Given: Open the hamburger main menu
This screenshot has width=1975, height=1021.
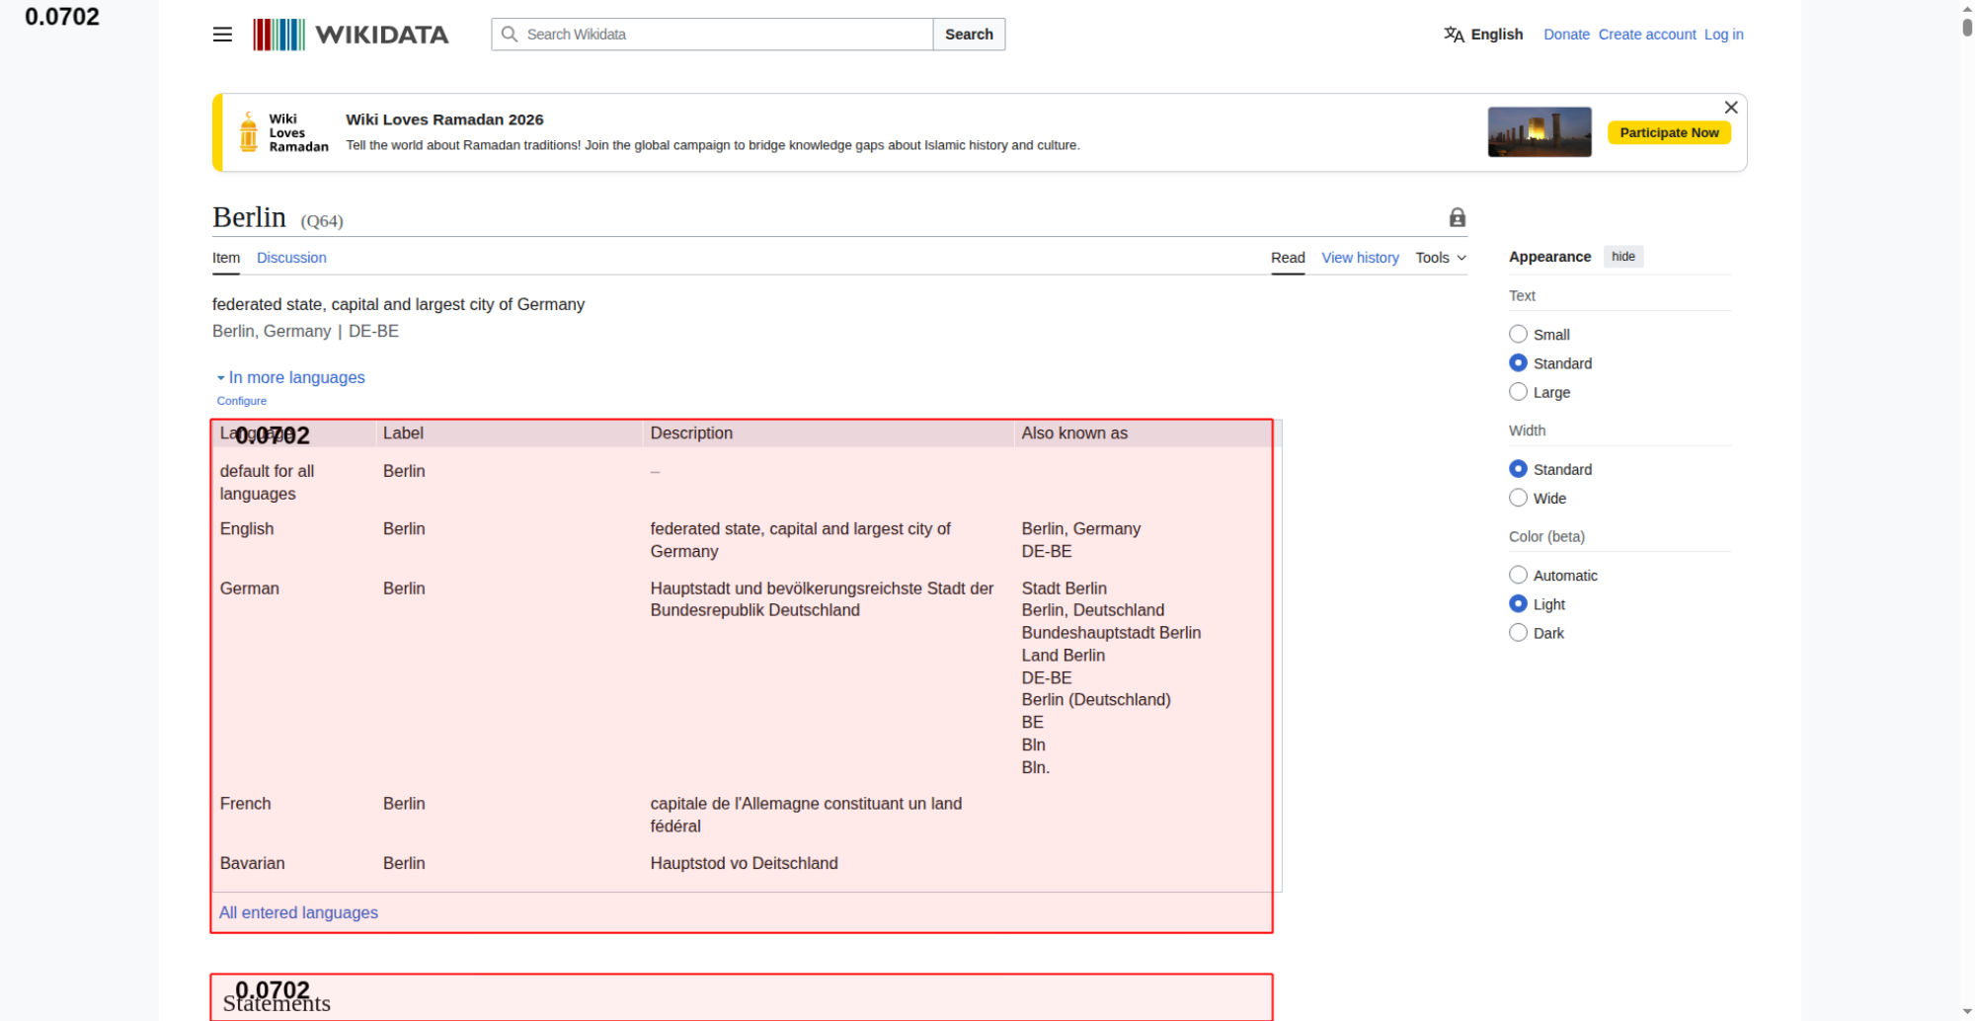Looking at the screenshot, I should [x=222, y=35].
